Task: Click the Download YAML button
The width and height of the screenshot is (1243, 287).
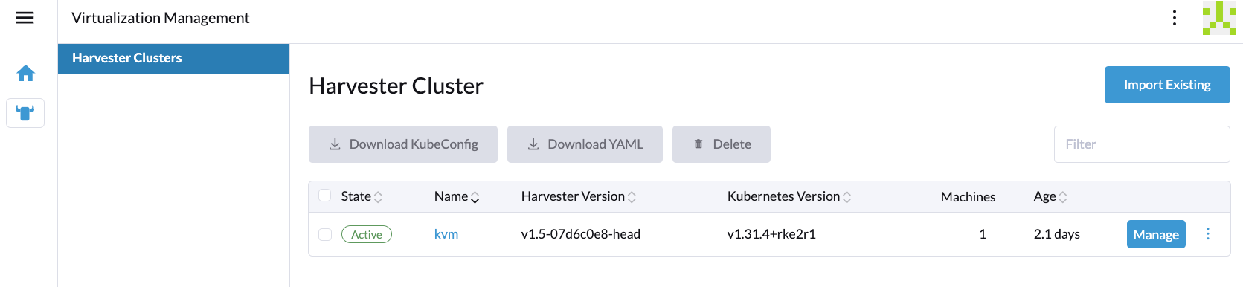Action: click(x=585, y=144)
